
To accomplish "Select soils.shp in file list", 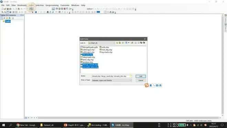I will pos(104,47).
